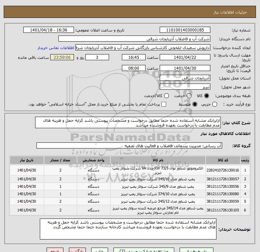The image size is (260, 252).
Task: Click the دستگاه unit cell in row 2
Action: pyautogui.click(x=94, y=179)
